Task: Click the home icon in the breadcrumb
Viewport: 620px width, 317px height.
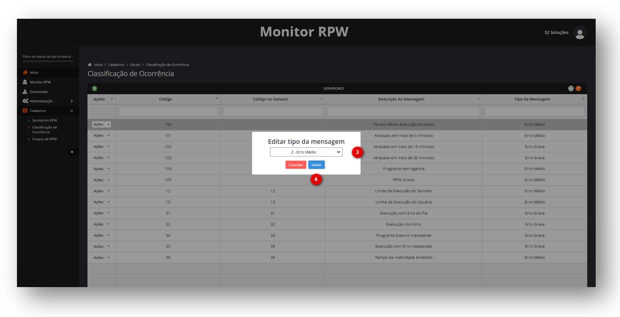Action: 90,65
